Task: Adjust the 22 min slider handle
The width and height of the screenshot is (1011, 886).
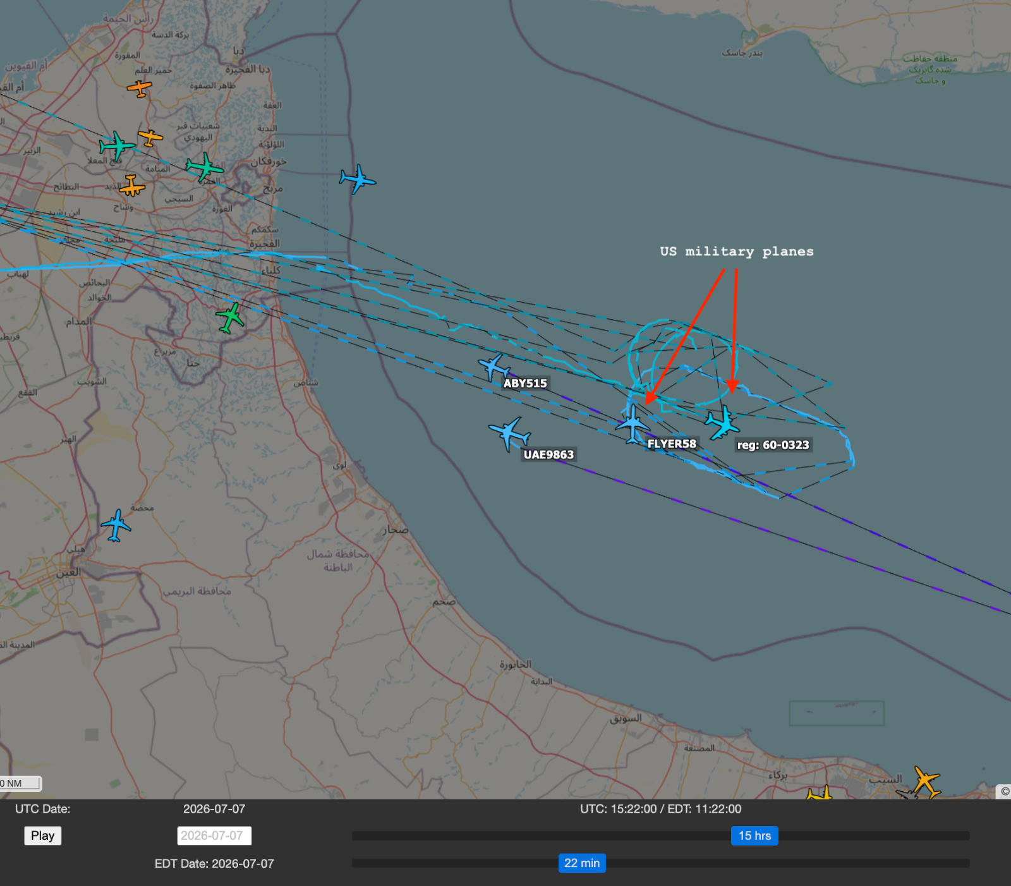Action: pyautogui.click(x=582, y=863)
